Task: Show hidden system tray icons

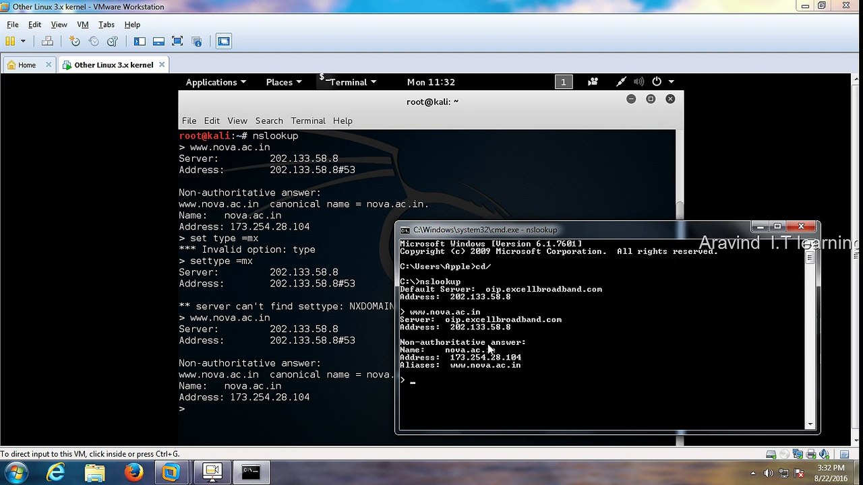Action: pyautogui.click(x=754, y=473)
